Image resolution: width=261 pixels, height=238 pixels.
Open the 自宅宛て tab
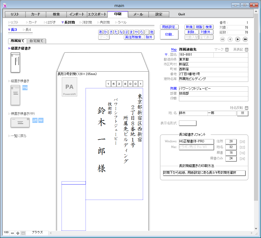click(x=37, y=41)
